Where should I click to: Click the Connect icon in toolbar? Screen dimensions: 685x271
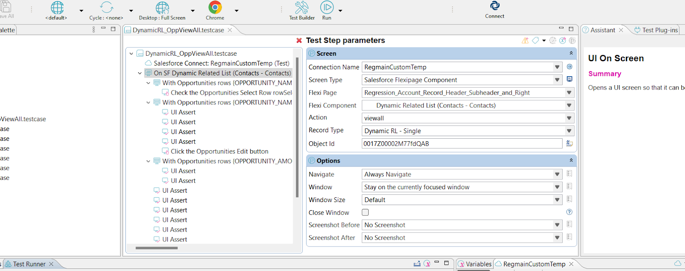click(494, 6)
